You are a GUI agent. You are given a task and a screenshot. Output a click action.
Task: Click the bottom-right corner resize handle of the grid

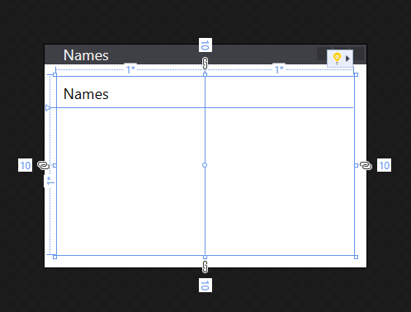click(356, 257)
